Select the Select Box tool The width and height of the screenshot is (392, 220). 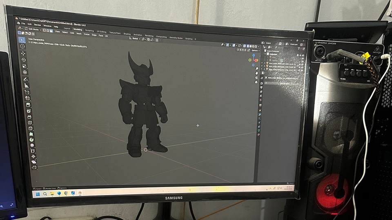pyautogui.click(x=22, y=40)
